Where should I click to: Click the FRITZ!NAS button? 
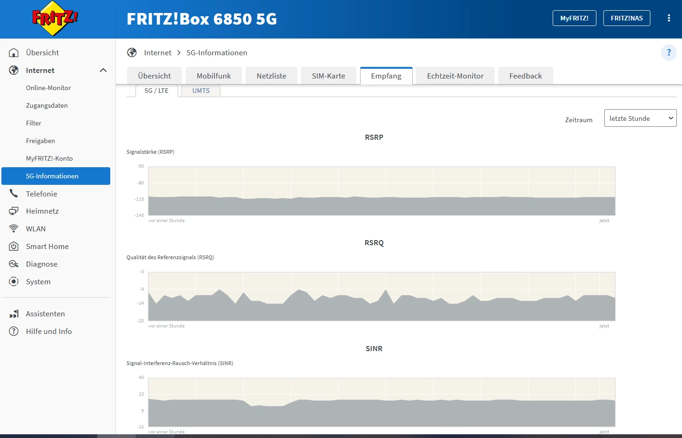tap(627, 18)
